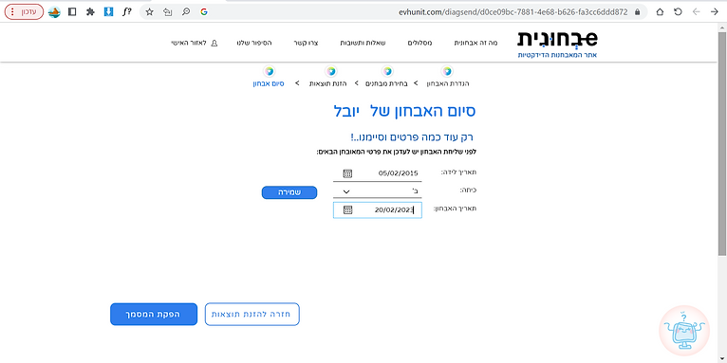
Task: Open the help robot chat icon
Action: pos(684,330)
